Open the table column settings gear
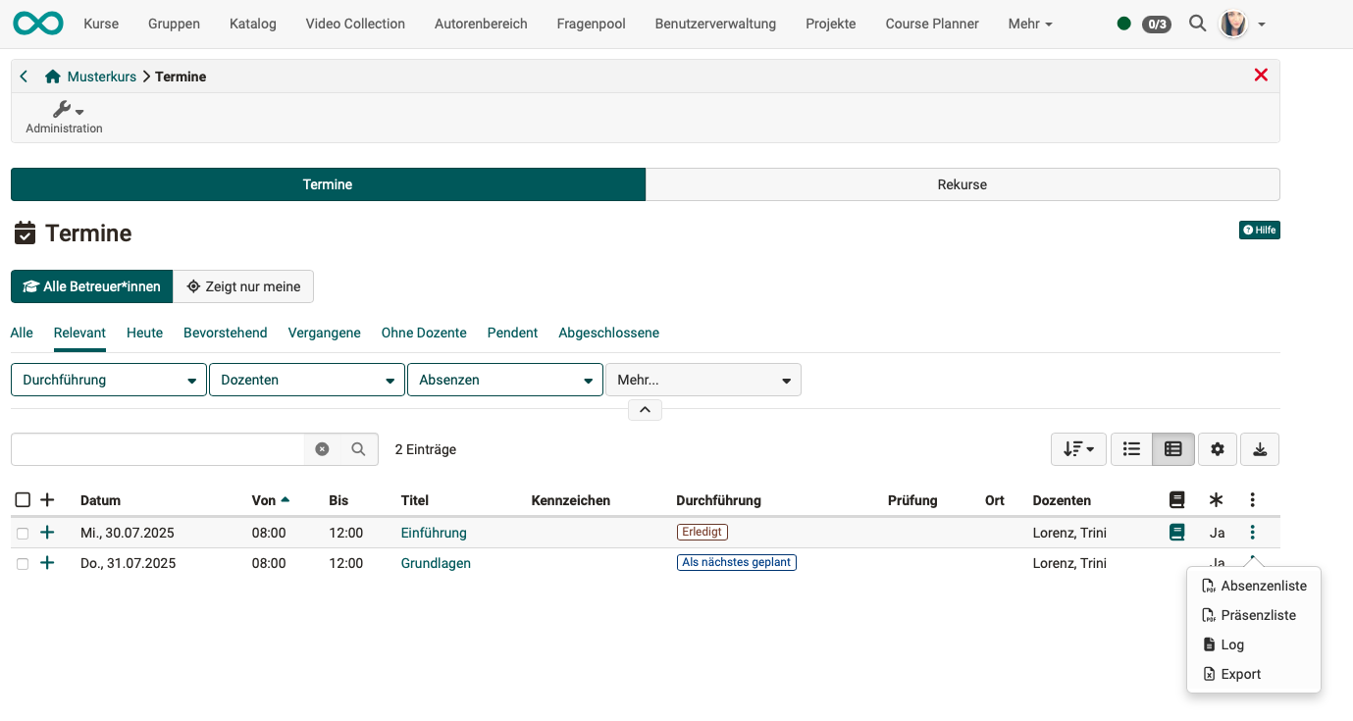This screenshot has width=1353, height=721. 1217,448
